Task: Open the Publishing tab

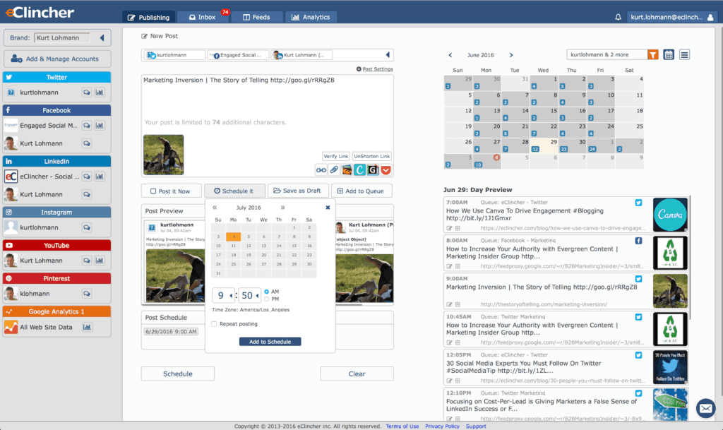Action: point(148,18)
